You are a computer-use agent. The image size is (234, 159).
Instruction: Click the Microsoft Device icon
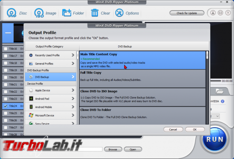tap(31, 115)
